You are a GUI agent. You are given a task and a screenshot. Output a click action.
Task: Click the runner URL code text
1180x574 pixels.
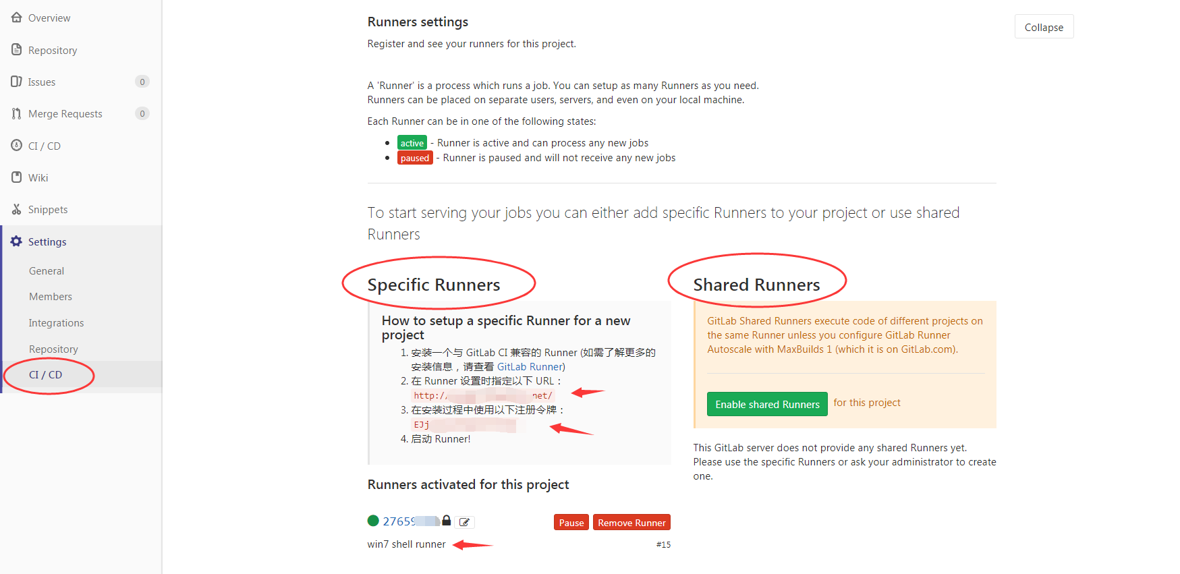coord(483,396)
